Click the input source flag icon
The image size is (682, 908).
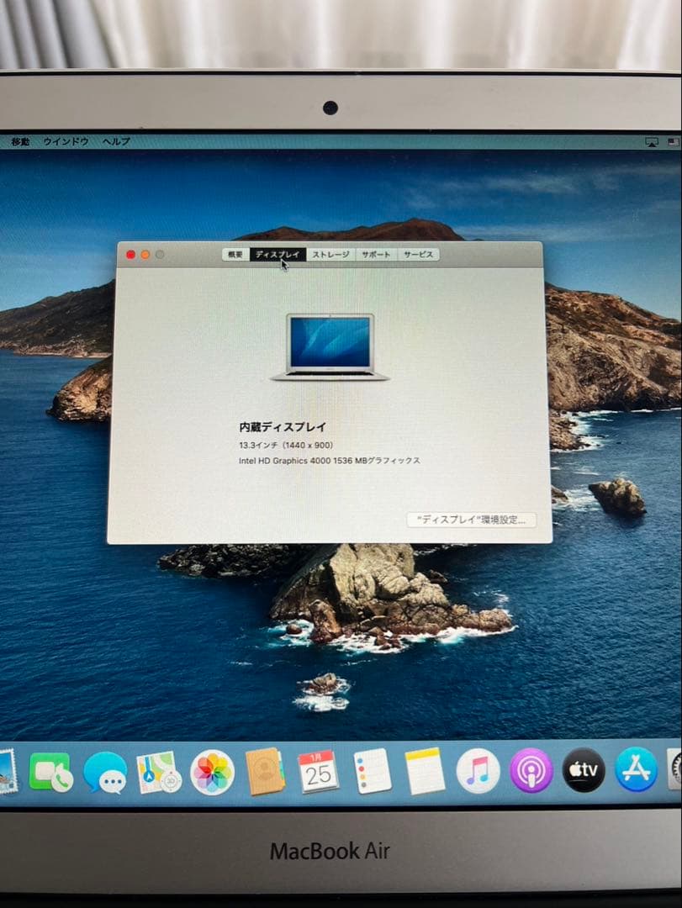point(674,142)
